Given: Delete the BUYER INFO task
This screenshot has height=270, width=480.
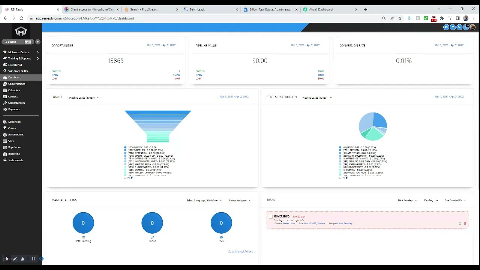Looking at the screenshot, I should [x=465, y=223].
